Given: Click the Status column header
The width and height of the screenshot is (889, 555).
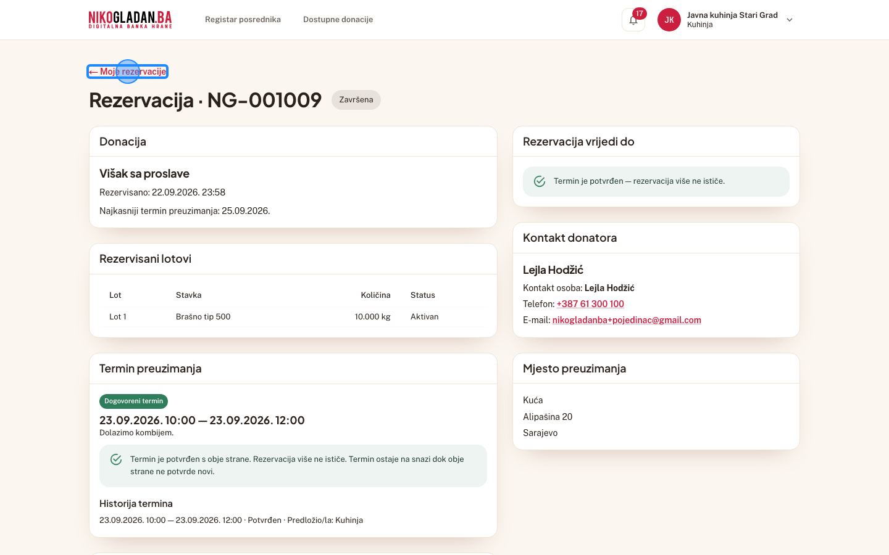Looking at the screenshot, I should pos(423,295).
